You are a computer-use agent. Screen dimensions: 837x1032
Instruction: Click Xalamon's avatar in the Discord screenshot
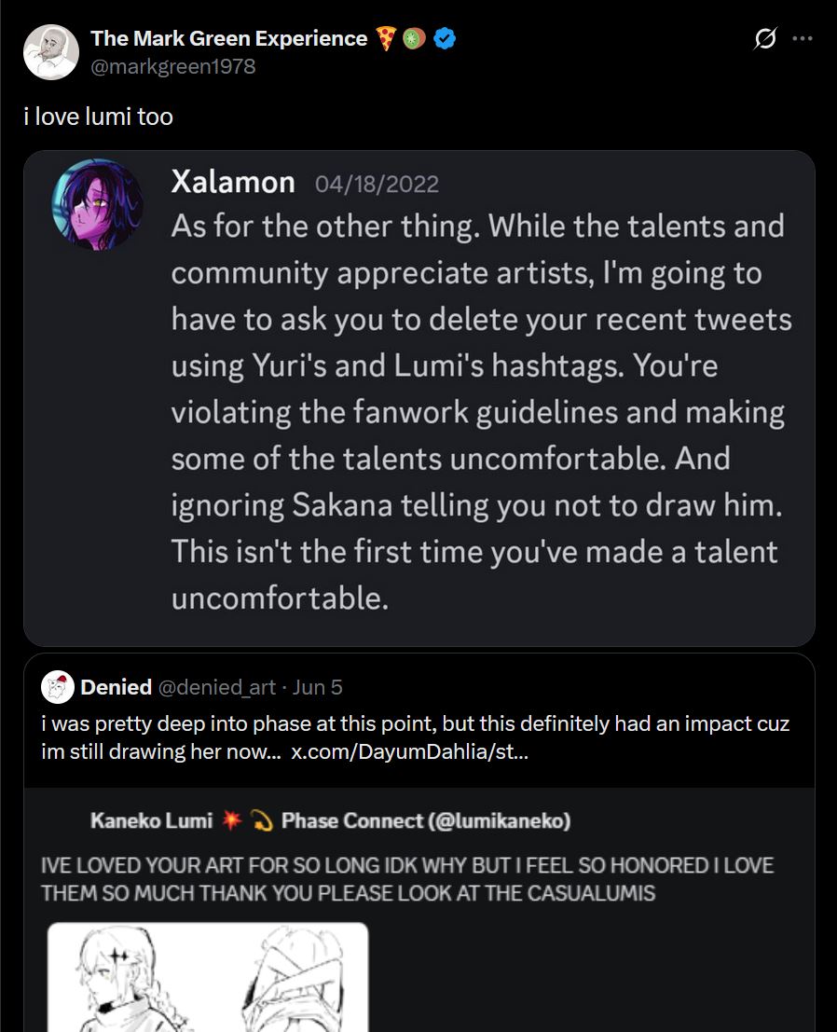point(97,205)
